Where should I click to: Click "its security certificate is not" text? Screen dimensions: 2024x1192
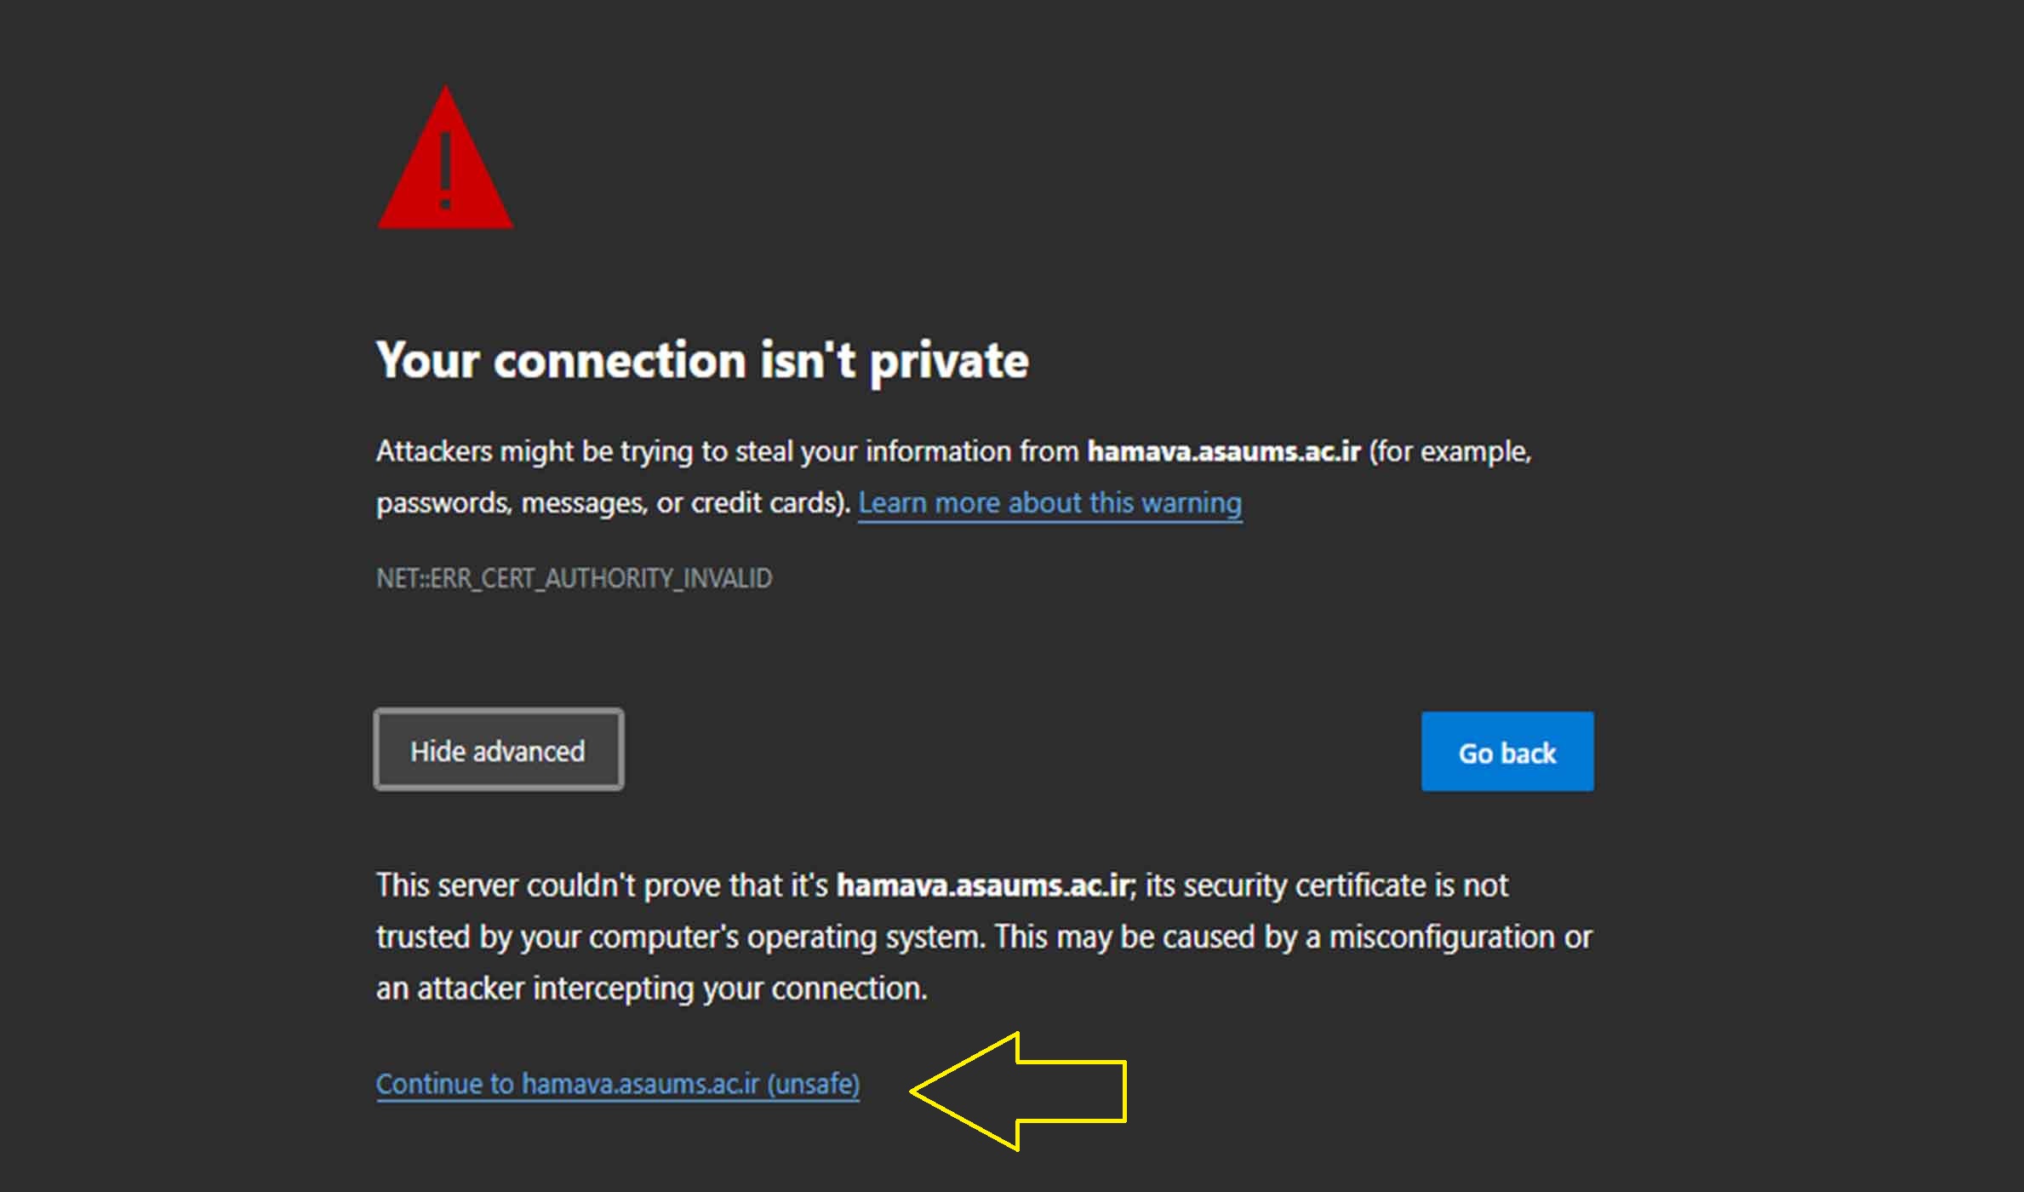[1326, 885]
